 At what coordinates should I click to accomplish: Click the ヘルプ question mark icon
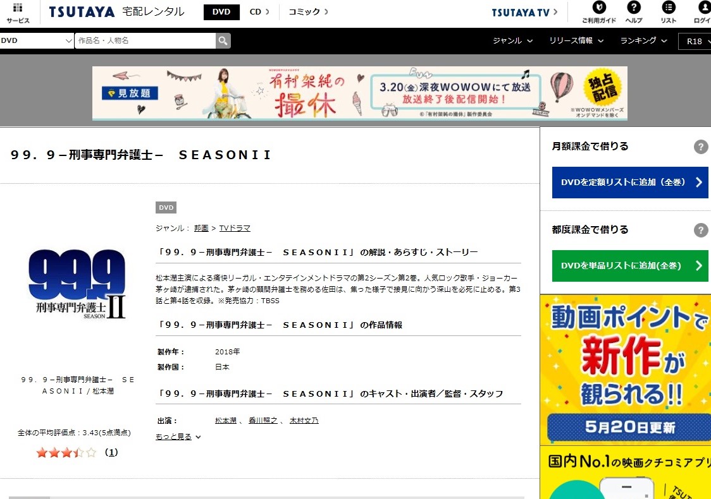pos(633,8)
